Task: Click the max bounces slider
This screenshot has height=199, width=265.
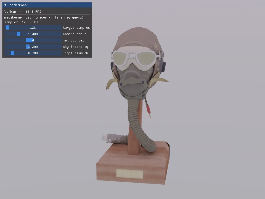Action: 33,40
